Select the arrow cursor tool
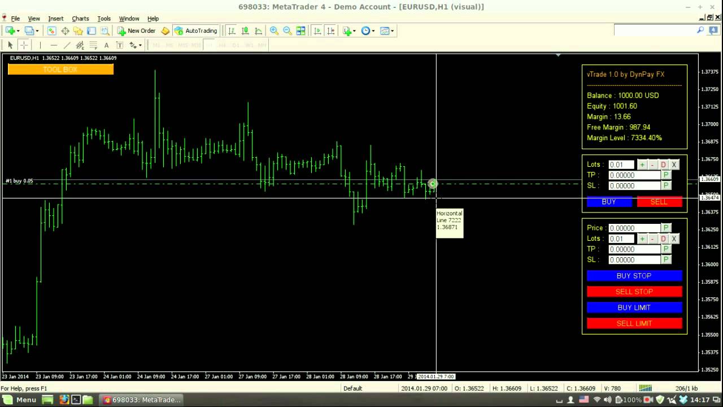The height and width of the screenshot is (407, 723). pos(10,45)
